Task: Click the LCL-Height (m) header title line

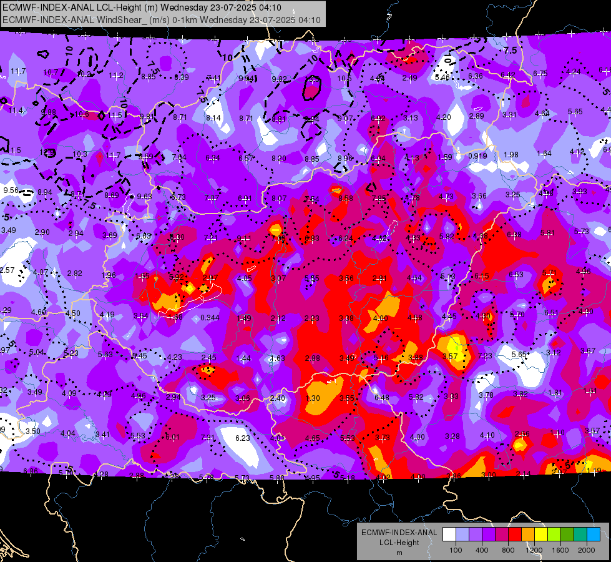Action: (142, 7)
